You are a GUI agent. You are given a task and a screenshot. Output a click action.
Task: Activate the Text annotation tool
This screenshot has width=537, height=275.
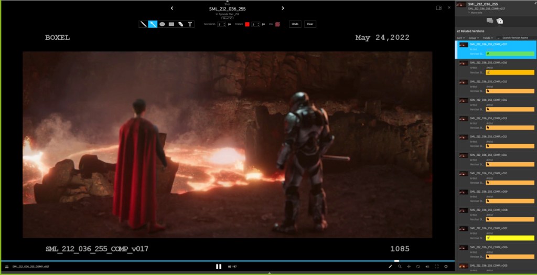190,24
